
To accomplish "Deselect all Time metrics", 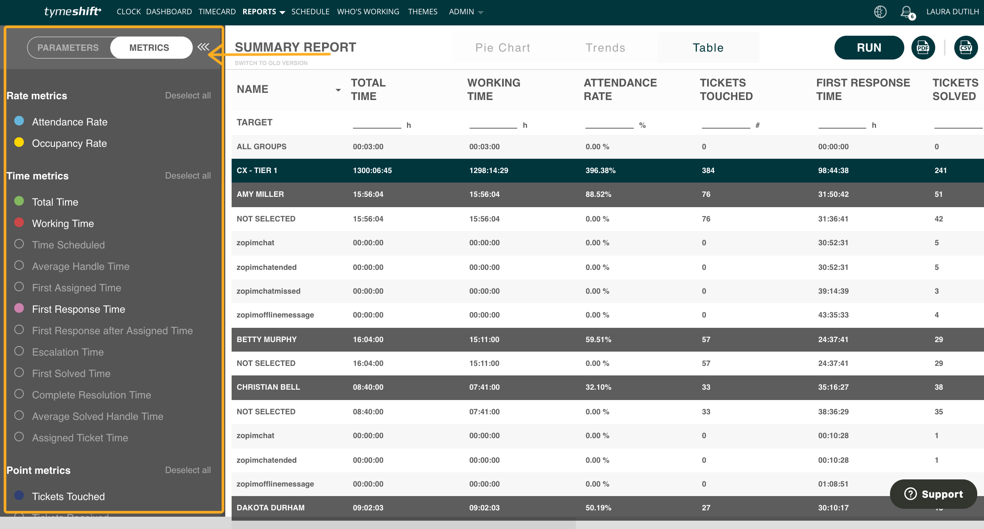I will coord(188,176).
